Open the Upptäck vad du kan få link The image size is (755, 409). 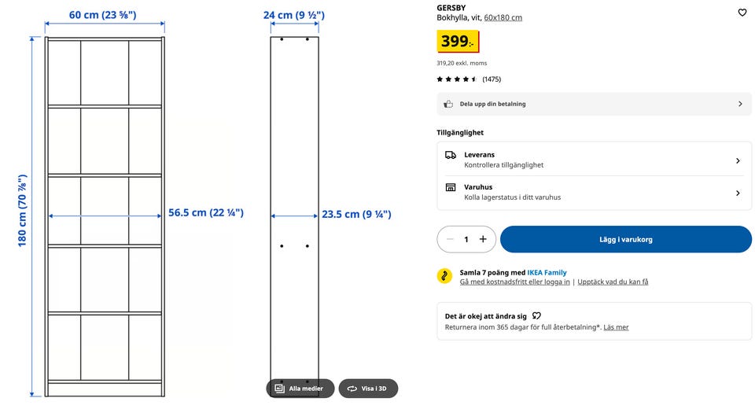coord(613,282)
